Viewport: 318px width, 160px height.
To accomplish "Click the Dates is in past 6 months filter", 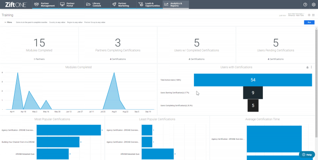I will [32, 22].
